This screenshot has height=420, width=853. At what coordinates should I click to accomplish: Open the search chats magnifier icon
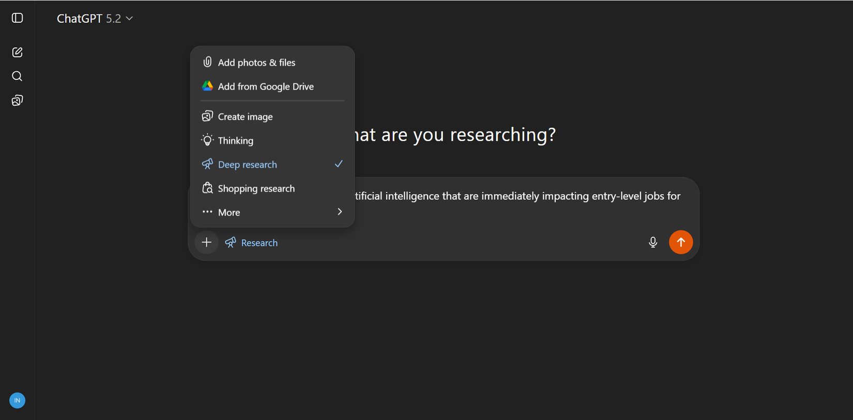pyautogui.click(x=17, y=76)
